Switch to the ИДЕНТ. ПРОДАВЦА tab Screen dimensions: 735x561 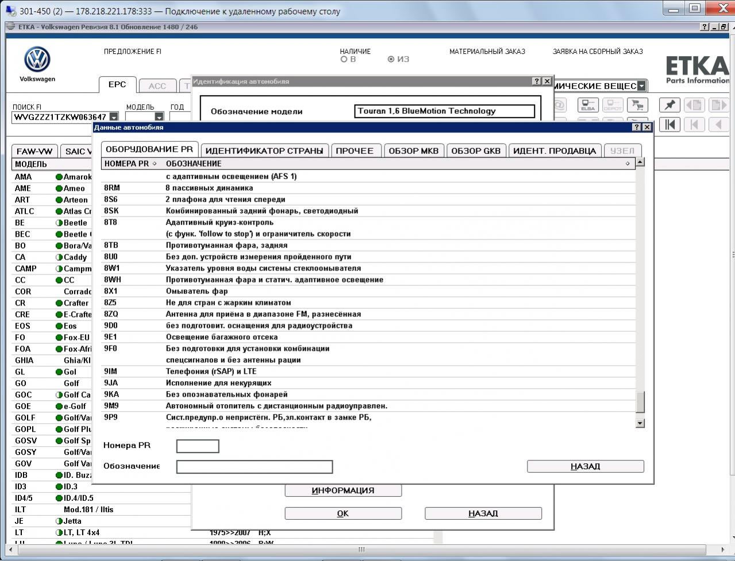(555, 151)
